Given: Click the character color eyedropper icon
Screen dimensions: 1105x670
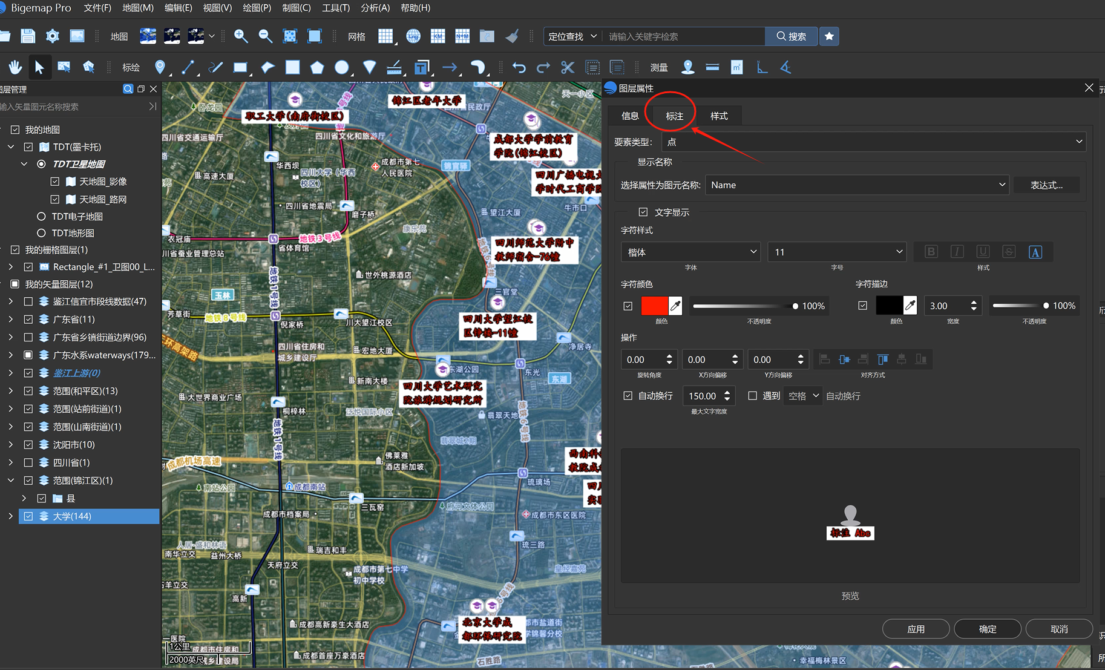Looking at the screenshot, I should pyautogui.click(x=675, y=306).
